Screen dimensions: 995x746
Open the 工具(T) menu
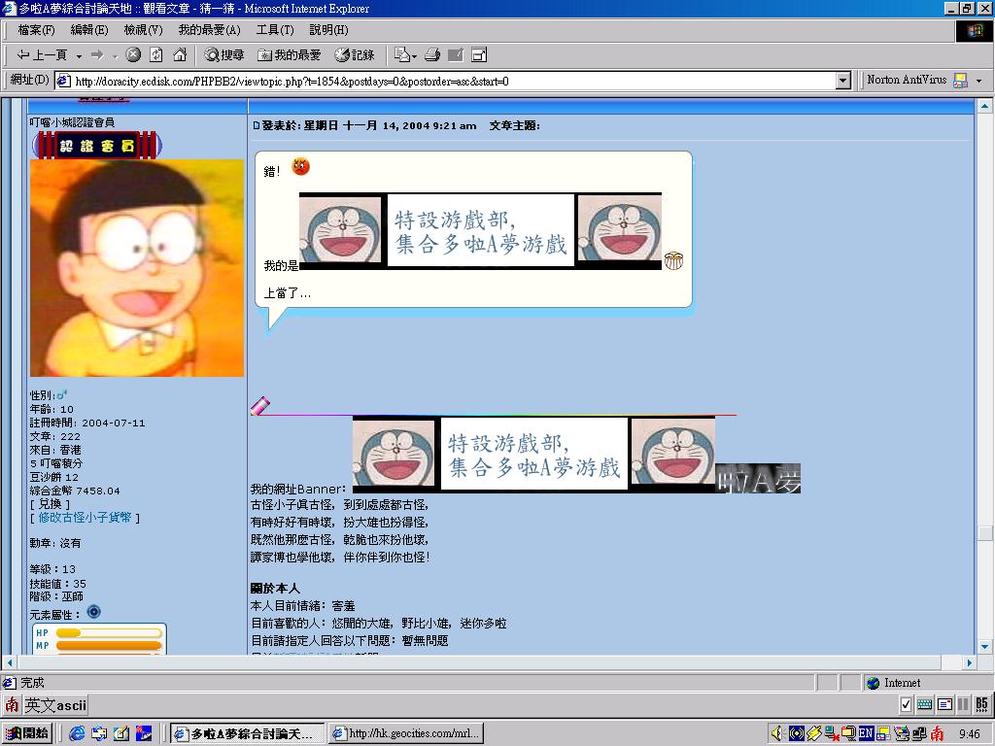click(x=275, y=30)
